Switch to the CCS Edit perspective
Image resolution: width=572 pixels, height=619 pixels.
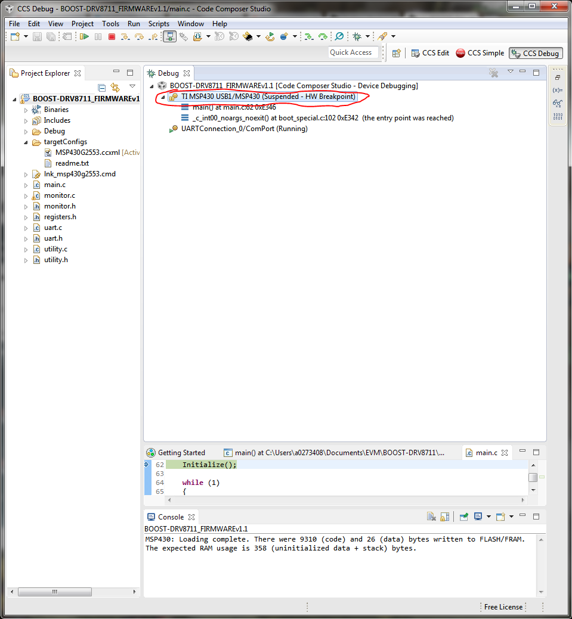point(430,53)
